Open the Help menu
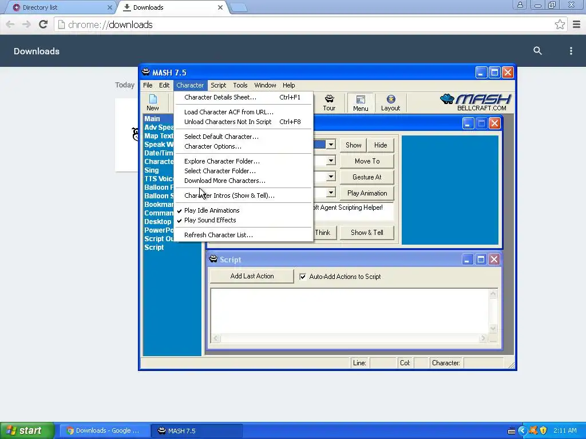The image size is (586, 439). click(288, 85)
